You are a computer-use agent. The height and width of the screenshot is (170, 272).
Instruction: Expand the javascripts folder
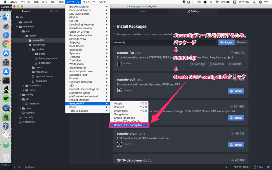point(27,40)
